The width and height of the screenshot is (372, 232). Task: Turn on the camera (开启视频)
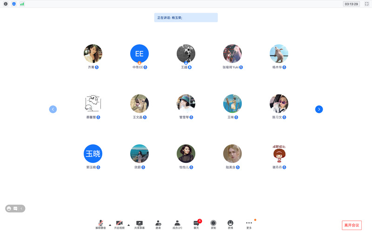120,224
